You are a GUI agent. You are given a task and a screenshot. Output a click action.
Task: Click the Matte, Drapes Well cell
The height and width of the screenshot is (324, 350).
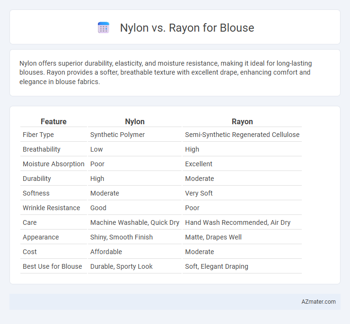(213, 237)
